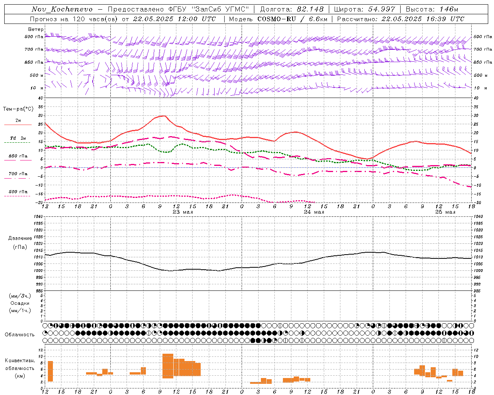Viewport: 494px width, 395px height.
Task: Select the 23 мая date label
Action: coord(183,212)
